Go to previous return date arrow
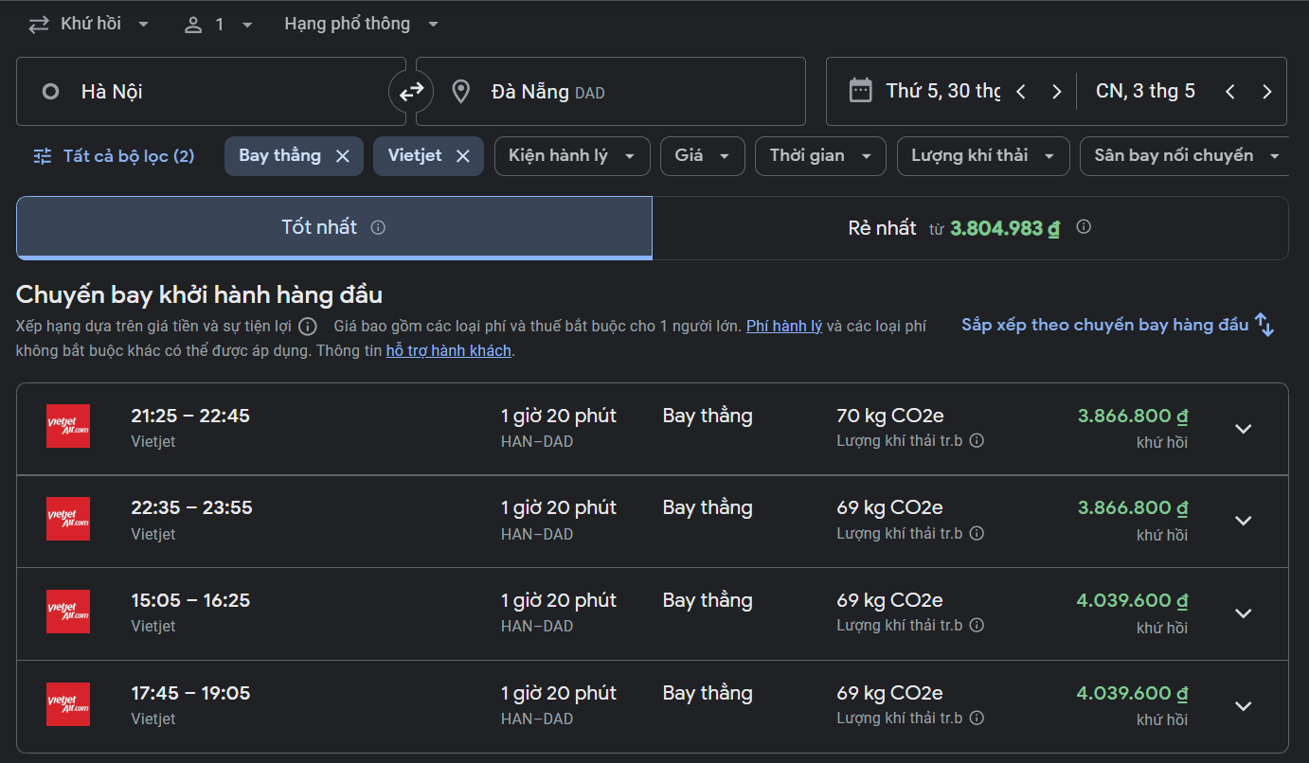This screenshot has height=763, width=1309. [x=1229, y=92]
